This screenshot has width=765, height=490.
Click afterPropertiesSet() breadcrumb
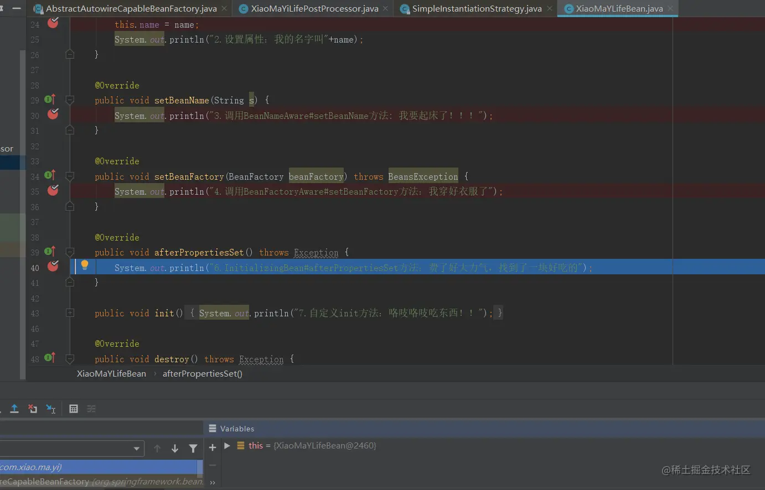click(203, 373)
